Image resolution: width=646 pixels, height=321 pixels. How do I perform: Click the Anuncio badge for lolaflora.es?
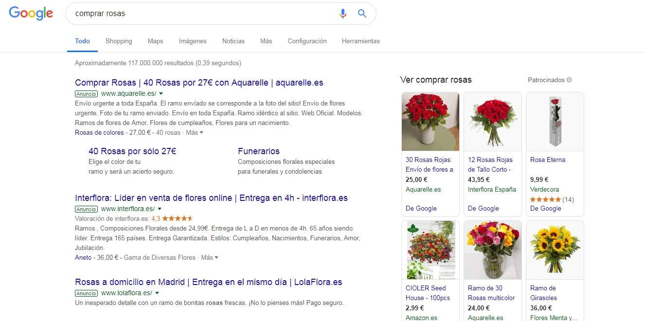pyautogui.click(x=86, y=293)
